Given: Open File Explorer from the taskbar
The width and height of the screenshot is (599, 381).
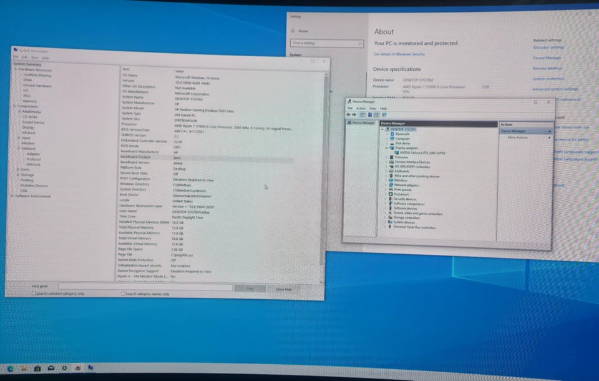Looking at the screenshot, I should pyautogui.click(x=24, y=369).
